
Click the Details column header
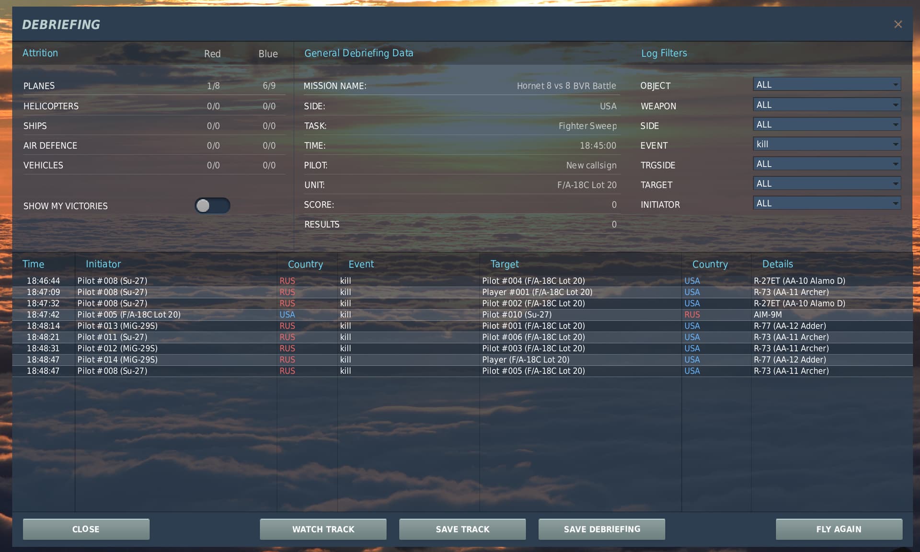pos(777,264)
